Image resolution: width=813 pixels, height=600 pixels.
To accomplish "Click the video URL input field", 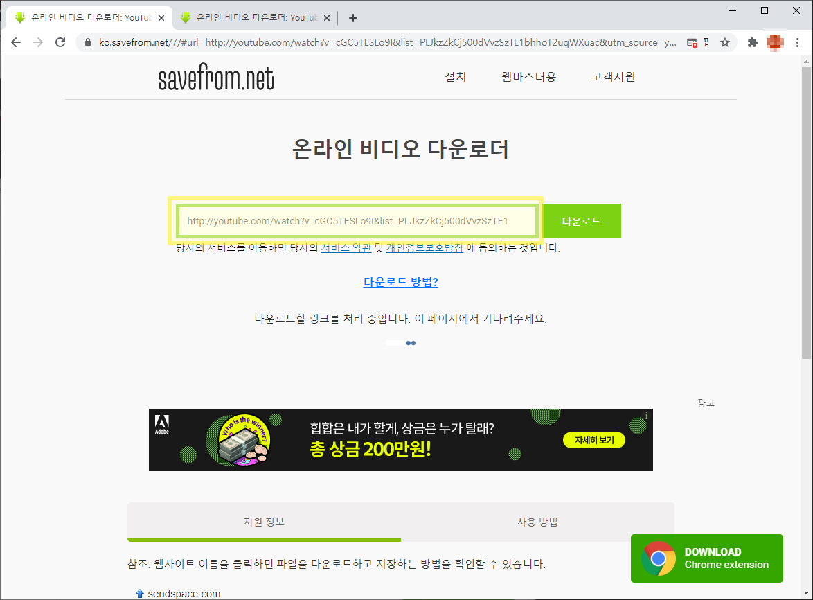I will coord(357,221).
